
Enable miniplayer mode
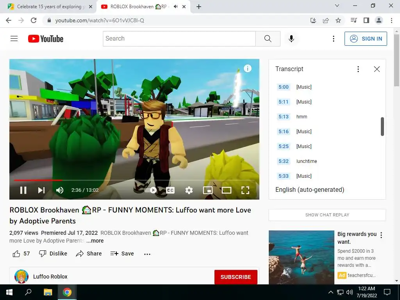pos(208,190)
